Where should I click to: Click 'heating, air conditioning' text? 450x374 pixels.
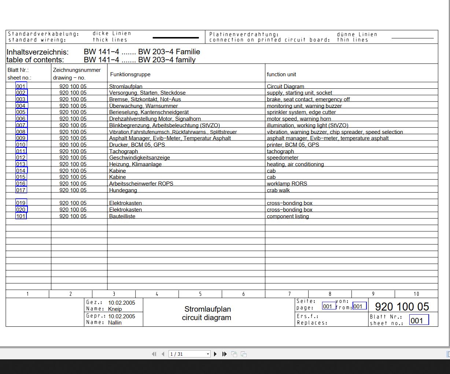tap(295, 164)
